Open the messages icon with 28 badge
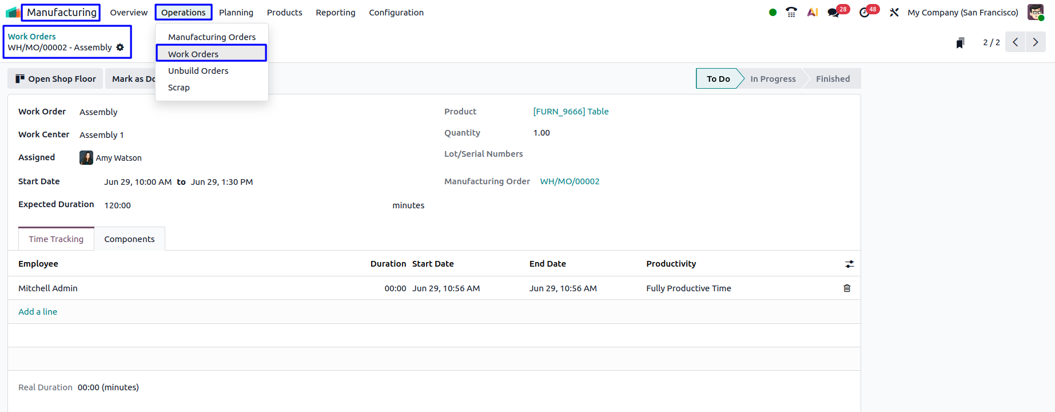The height and width of the screenshot is (412, 1055). tap(838, 11)
